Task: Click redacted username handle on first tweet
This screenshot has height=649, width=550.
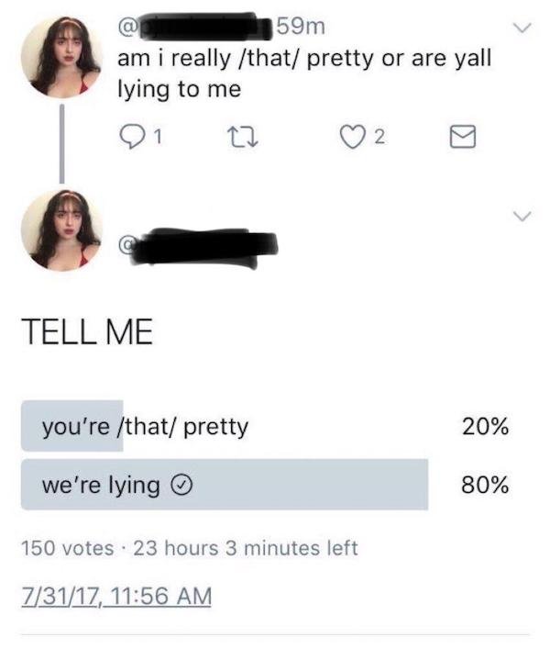Action: point(195,27)
